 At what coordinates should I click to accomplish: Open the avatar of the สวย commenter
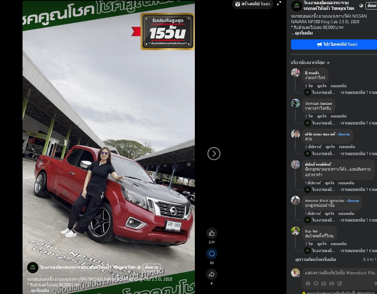point(295,134)
